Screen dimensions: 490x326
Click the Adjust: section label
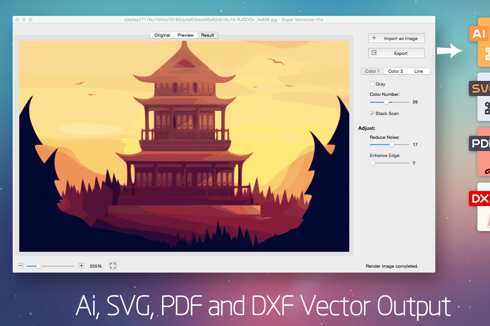click(x=367, y=128)
